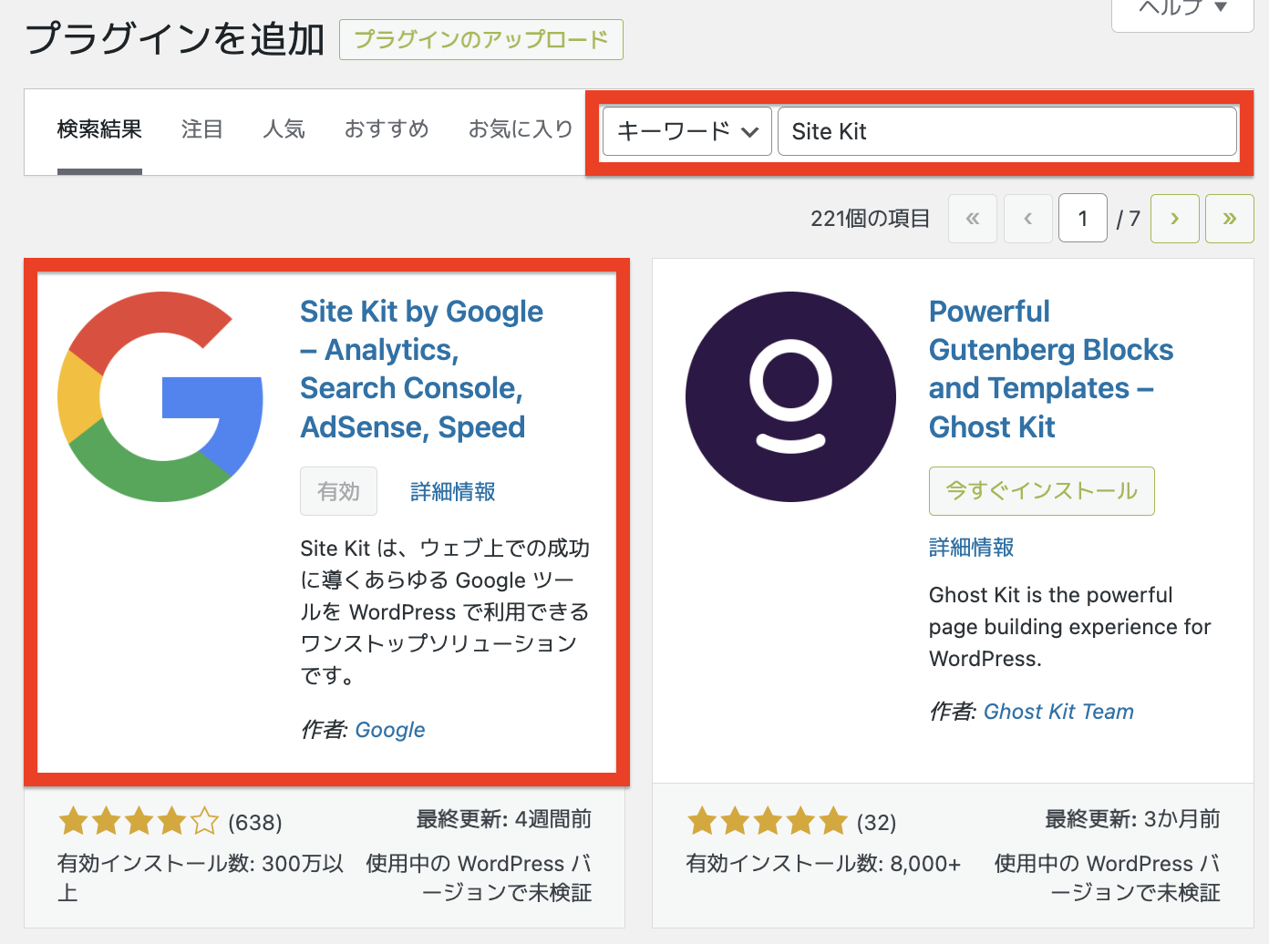1269x944 pixels.
Task: Open the キーワード search type dropdown
Action: coord(687,131)
